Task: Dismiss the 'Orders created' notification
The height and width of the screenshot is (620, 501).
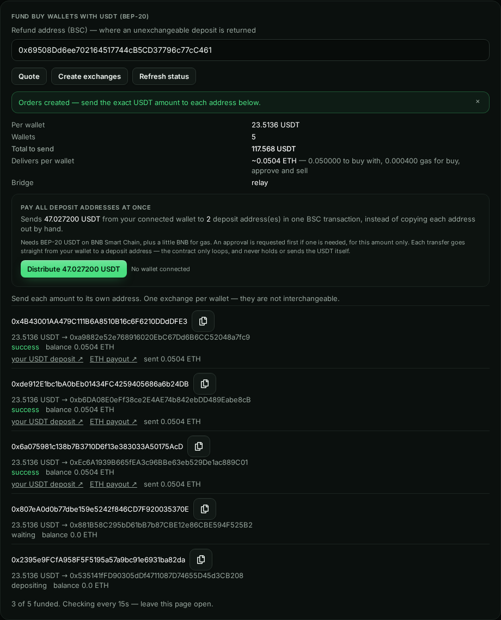Action: (478, 102)
